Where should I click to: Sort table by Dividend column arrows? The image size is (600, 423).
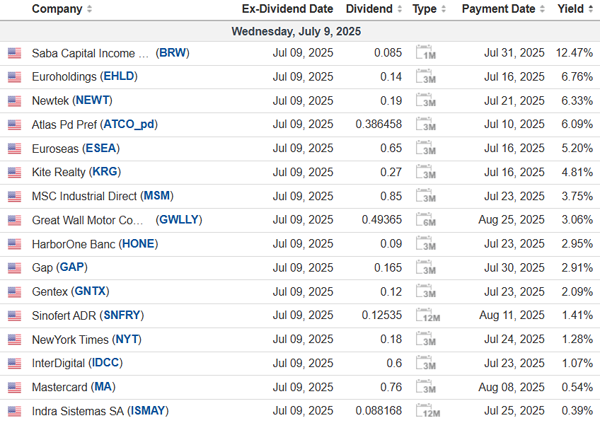(400, 8)
